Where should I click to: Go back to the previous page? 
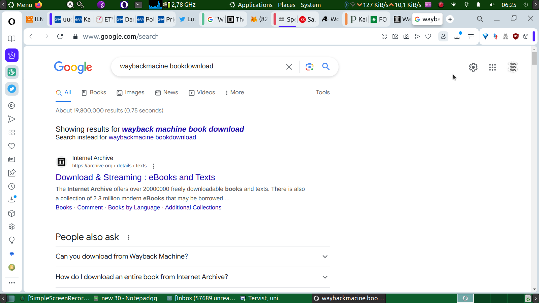pyautogui.click(x=31, y=36)
